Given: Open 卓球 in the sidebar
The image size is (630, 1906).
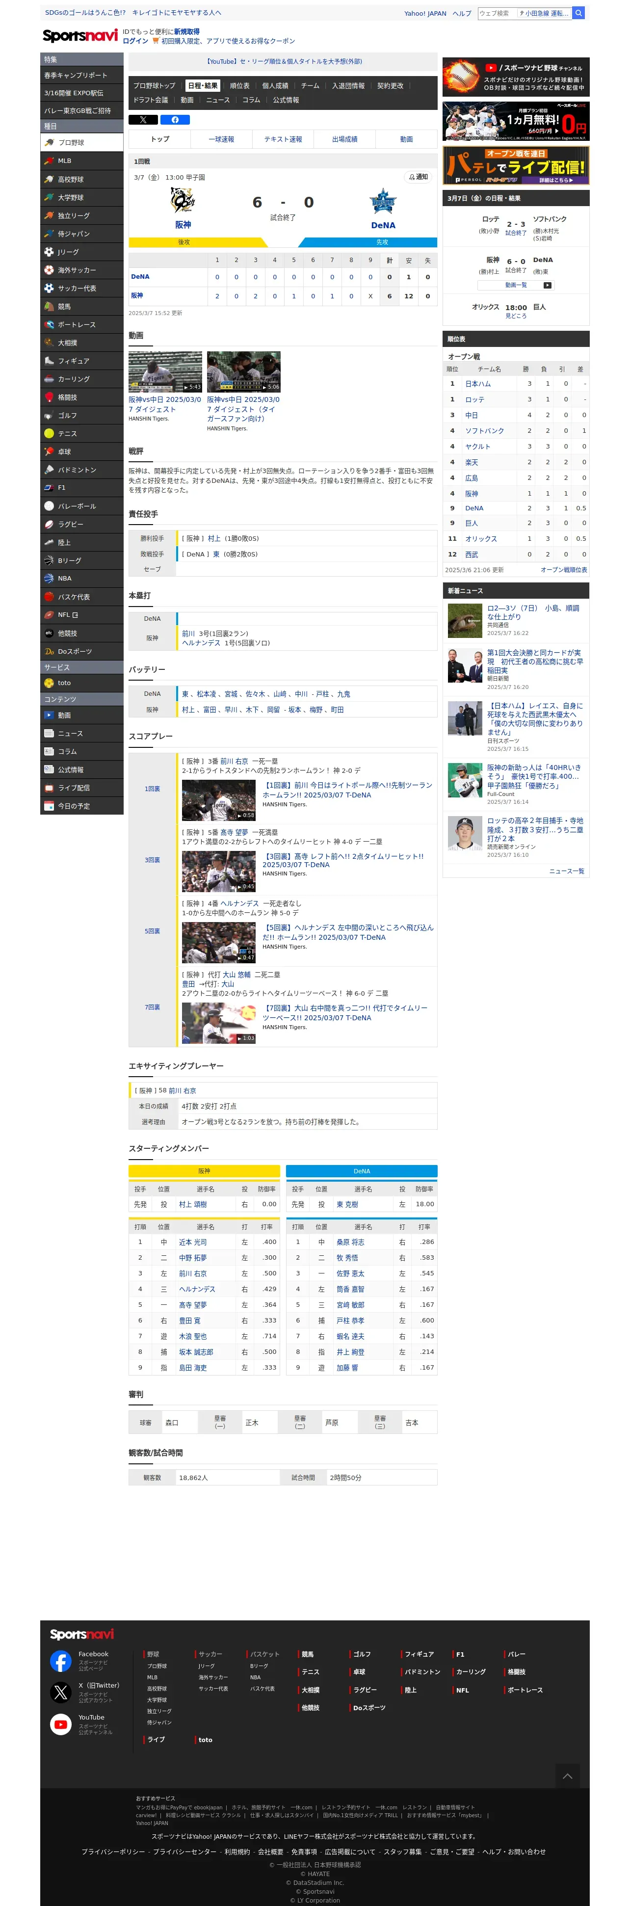Looking at the screenshot, I should (x=81, y=451).
